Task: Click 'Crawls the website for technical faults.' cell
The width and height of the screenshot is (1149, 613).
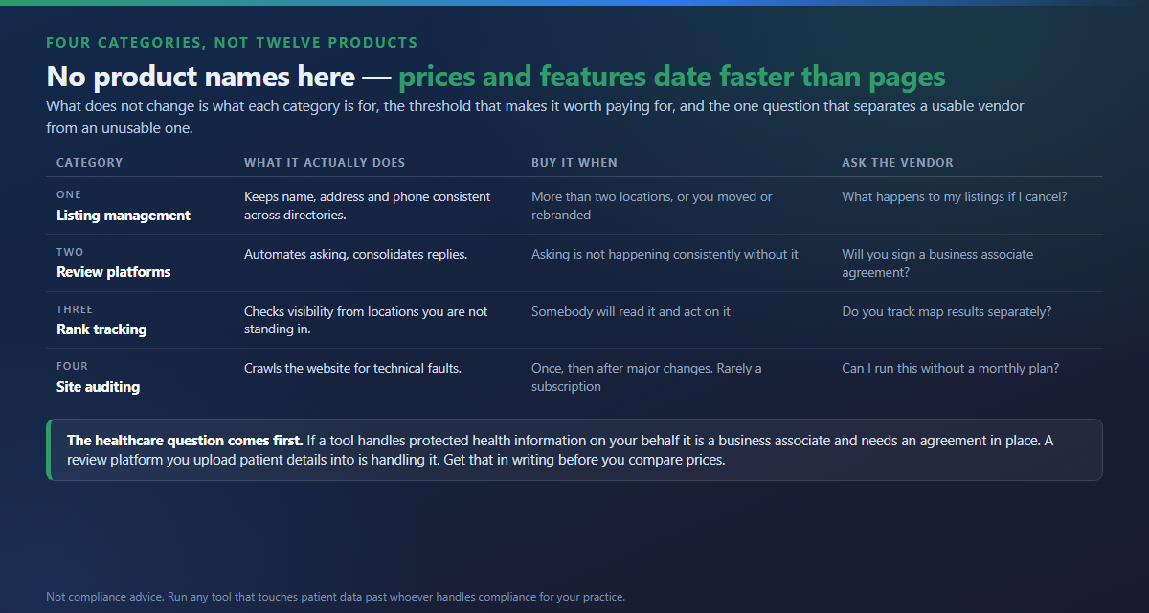Action: [x=353, y=368]
